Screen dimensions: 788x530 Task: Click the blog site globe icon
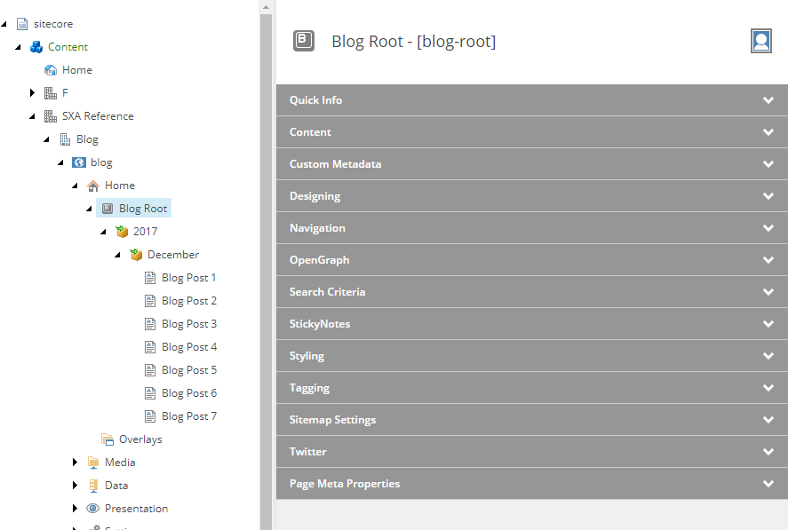point(79,162)
